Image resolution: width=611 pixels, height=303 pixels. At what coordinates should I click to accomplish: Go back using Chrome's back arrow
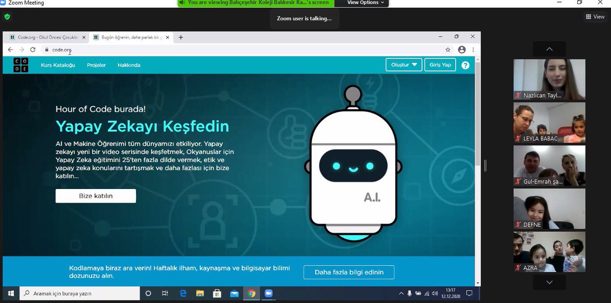click(10, 50)
